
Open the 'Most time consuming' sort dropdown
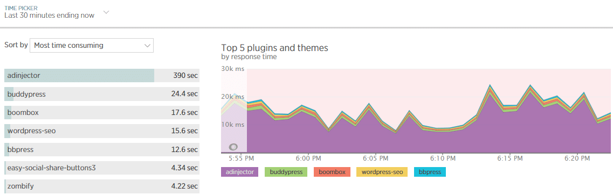pyautogui.click(x=92, y=46)
